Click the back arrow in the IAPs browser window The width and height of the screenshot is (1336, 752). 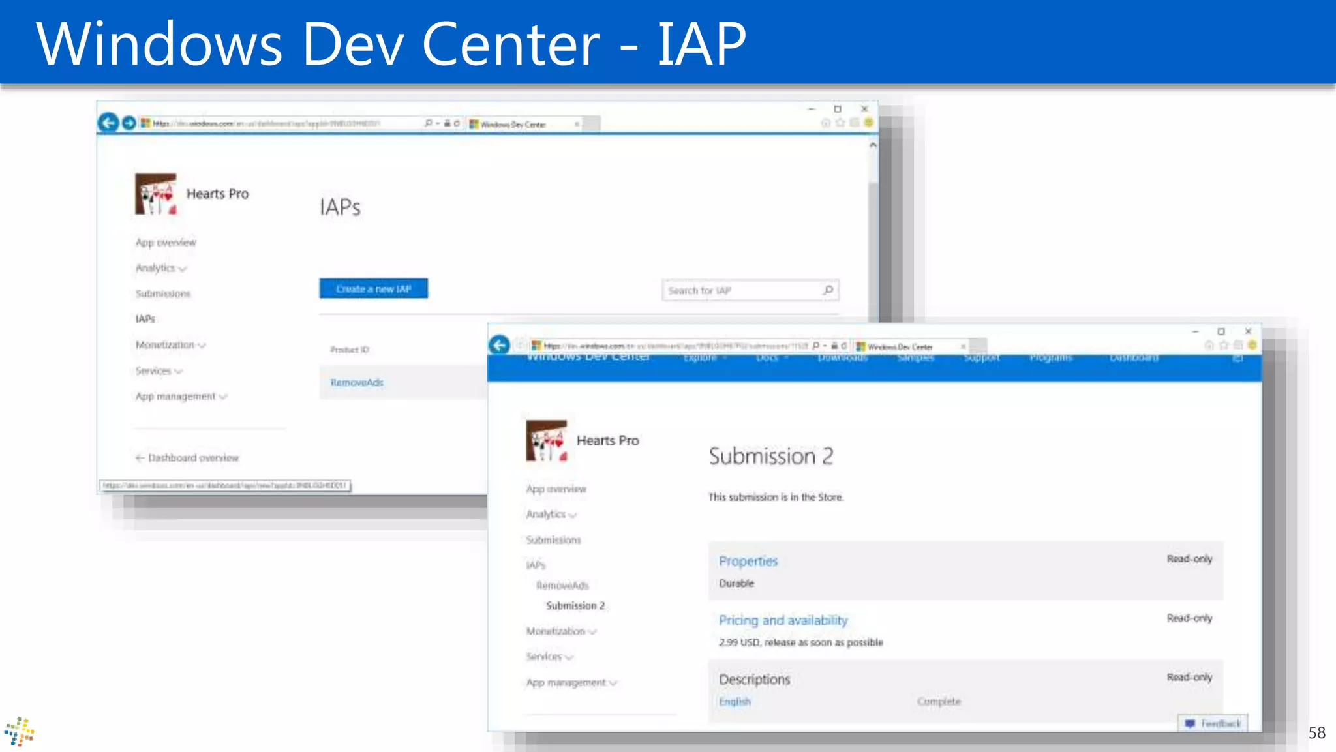coord(108,123)
